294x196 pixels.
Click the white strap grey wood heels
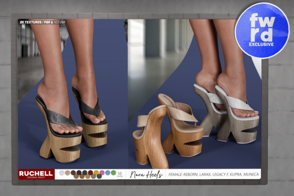(x=227, y=114)
